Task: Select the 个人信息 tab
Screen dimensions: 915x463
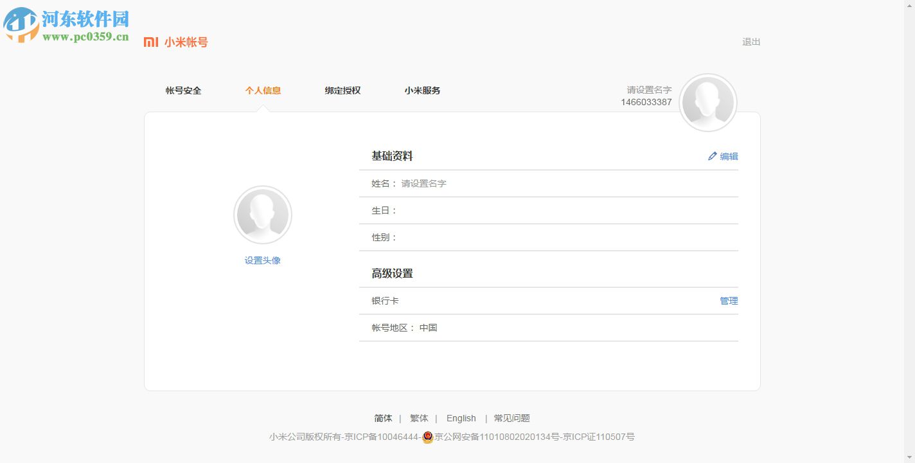Action: [x=263, y=90]
